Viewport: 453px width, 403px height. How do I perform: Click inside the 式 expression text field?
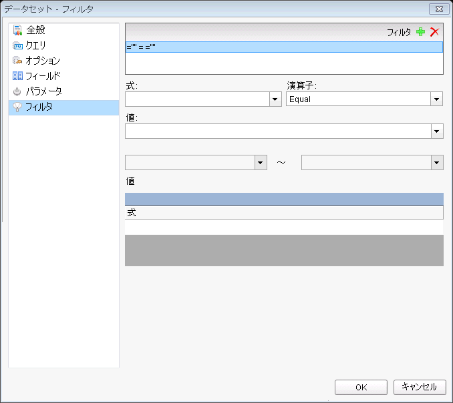coord(196,99)
